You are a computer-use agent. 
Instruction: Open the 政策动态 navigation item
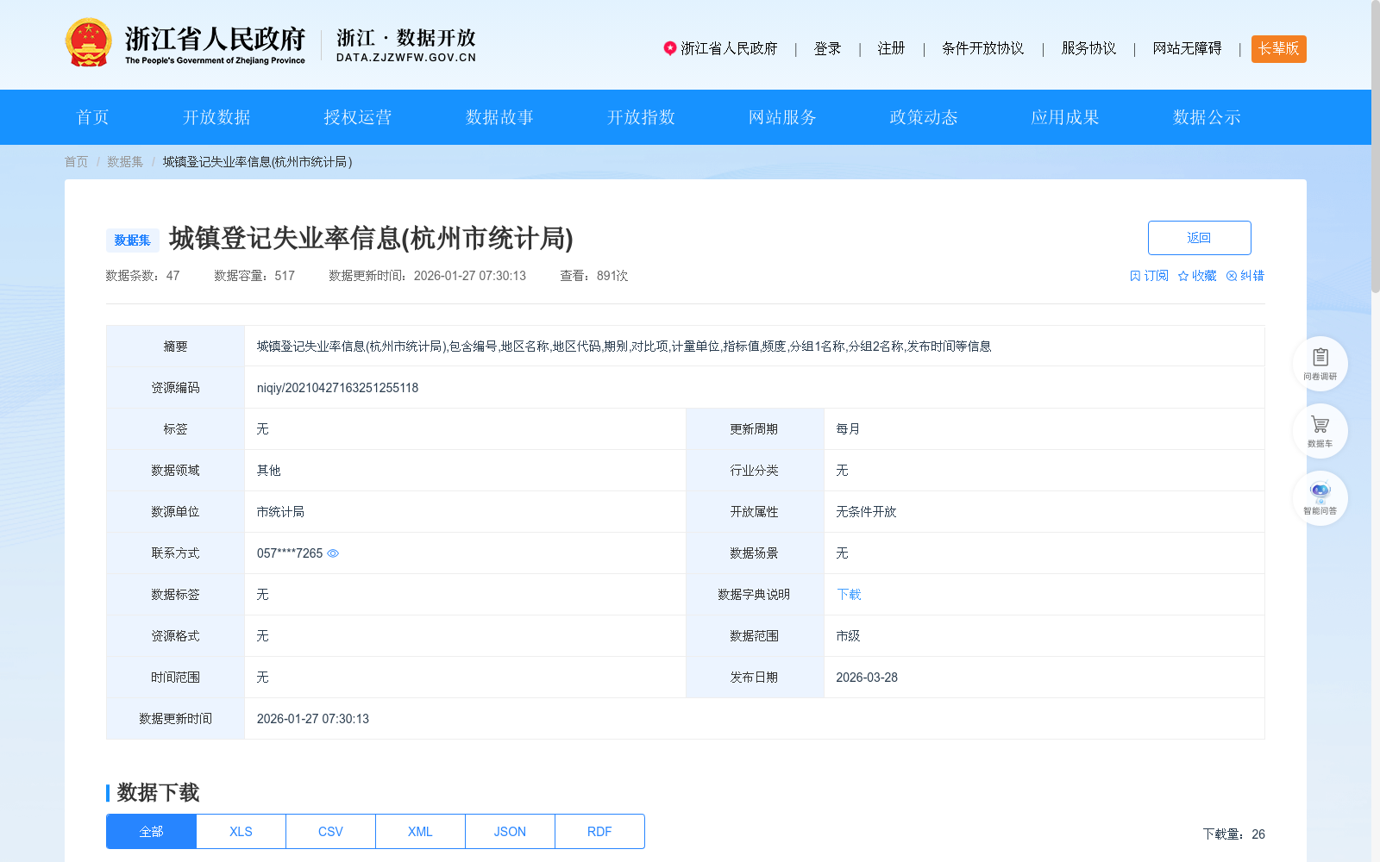pos(924,117)
